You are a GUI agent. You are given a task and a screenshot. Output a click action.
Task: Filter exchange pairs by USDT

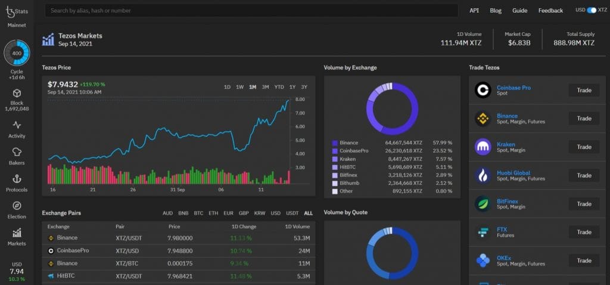(292, 213)
